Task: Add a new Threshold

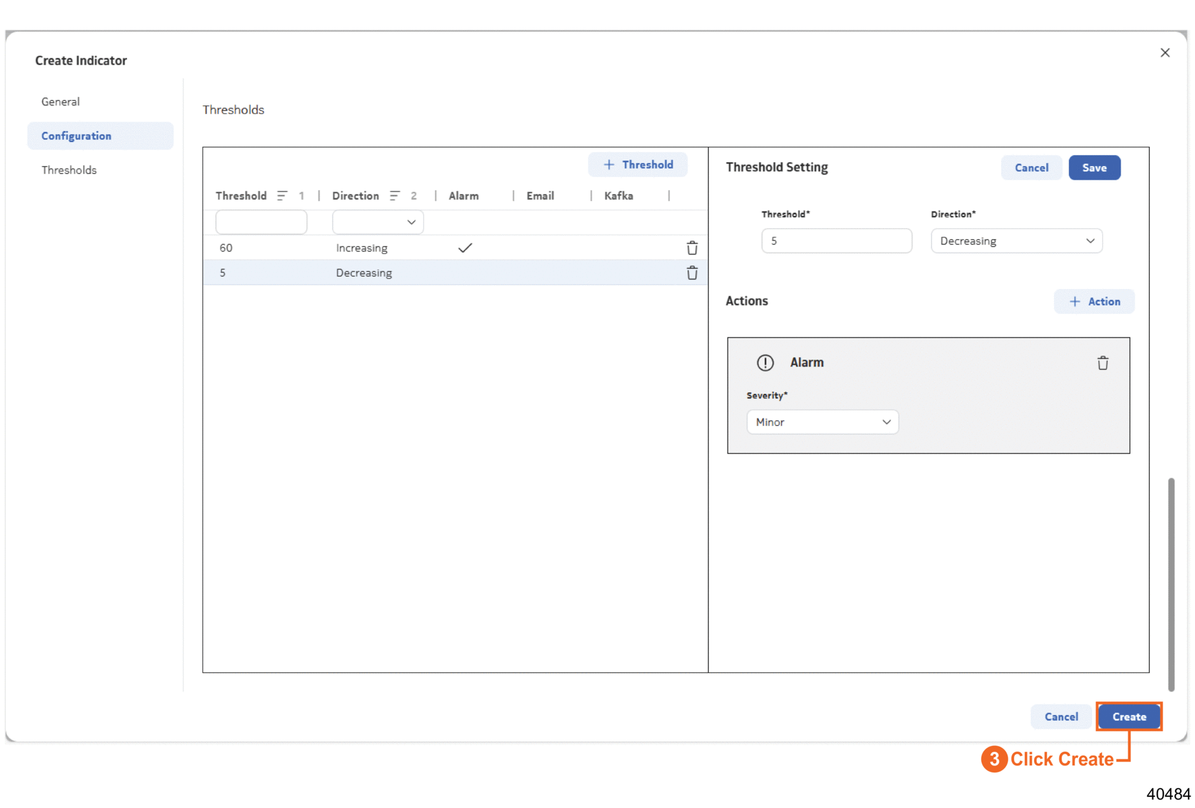Action: tap(638, 165)
